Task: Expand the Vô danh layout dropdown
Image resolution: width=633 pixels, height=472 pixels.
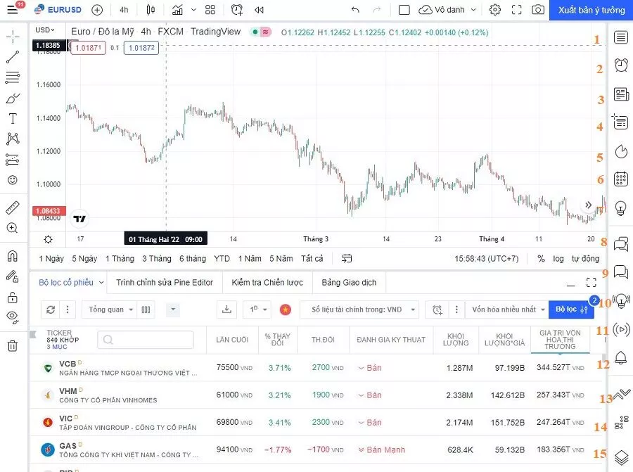Action: coord(473,10)
